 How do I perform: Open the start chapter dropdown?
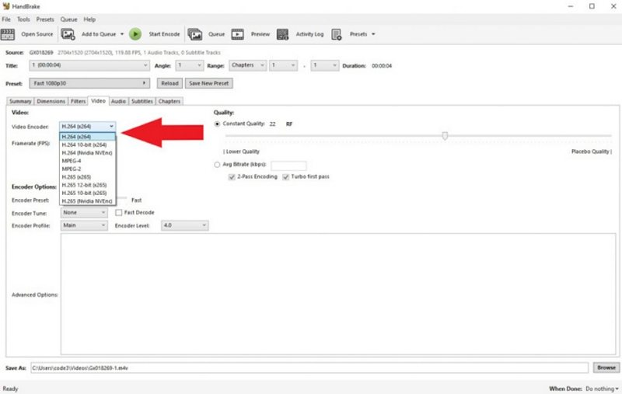tap(283, 65)
